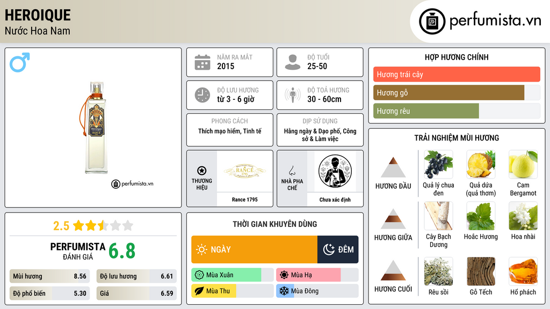The height and width of the screenshot is (309, 550).
Task: Click the Chưa xác định perfumer label
Action: tap(335, 200)
